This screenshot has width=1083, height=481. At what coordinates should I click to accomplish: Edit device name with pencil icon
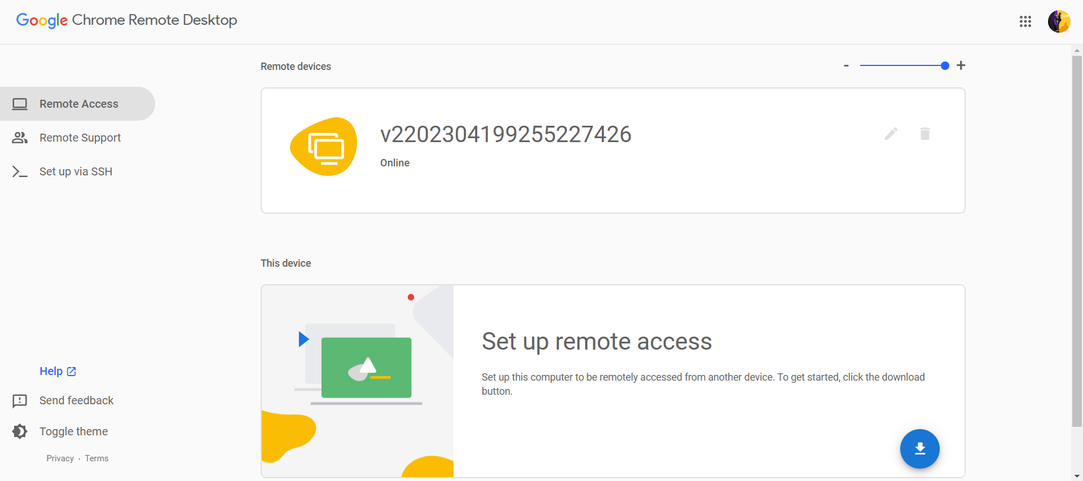click(891, 134)
